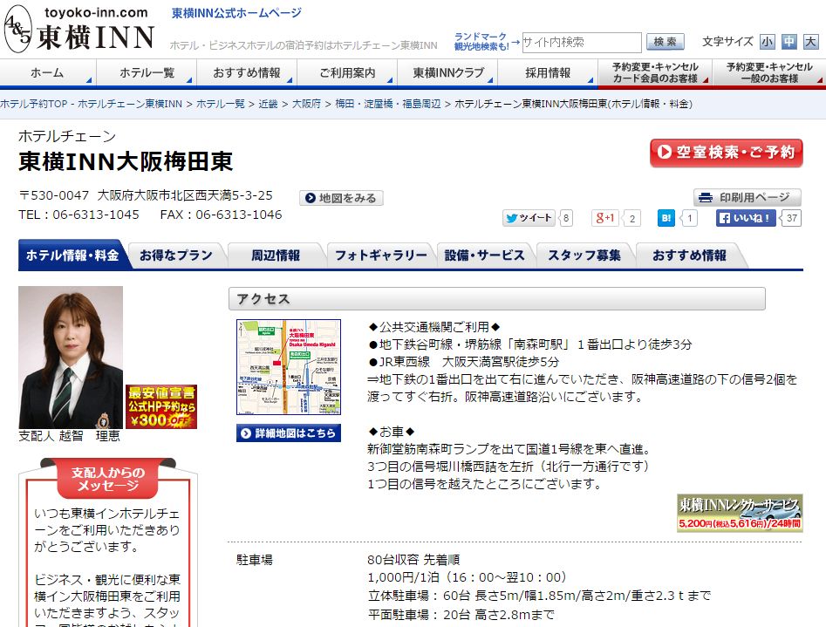Click the 空室検索・ご予約 reservation button

726,153
